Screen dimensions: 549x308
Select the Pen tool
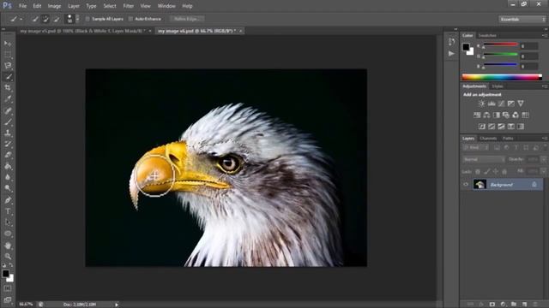click(8, 200)
